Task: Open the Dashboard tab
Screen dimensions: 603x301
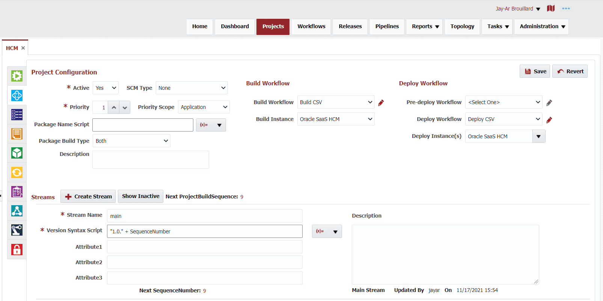Action: click(x=235, y=27)
